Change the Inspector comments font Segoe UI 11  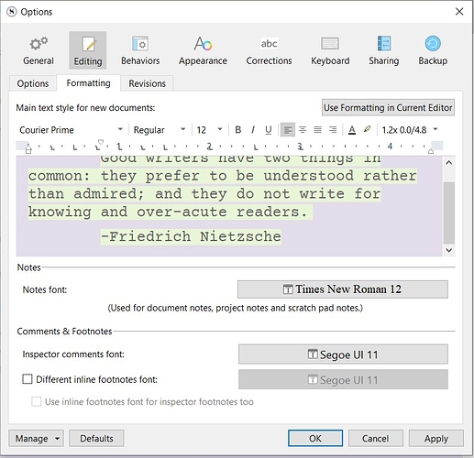point(343,354)
